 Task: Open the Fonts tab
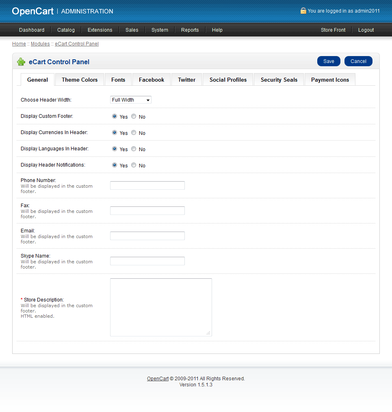click(118, 80)
